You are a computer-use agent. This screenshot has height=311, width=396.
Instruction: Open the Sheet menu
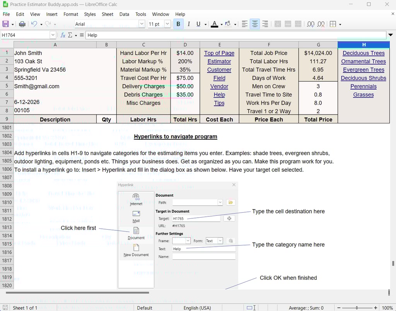(x=108, y=14)
